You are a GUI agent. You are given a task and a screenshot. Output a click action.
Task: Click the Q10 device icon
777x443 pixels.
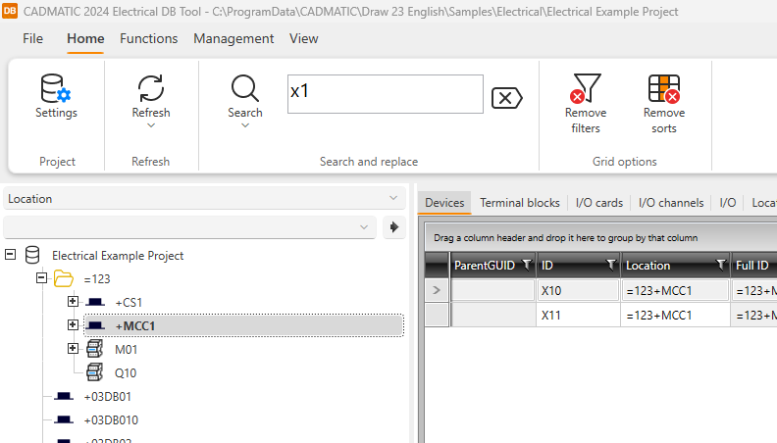[94, 371]
